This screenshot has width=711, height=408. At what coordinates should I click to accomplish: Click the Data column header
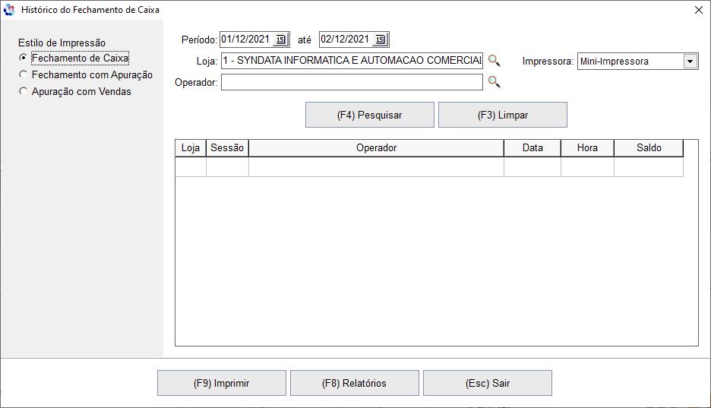pos(532,148)
